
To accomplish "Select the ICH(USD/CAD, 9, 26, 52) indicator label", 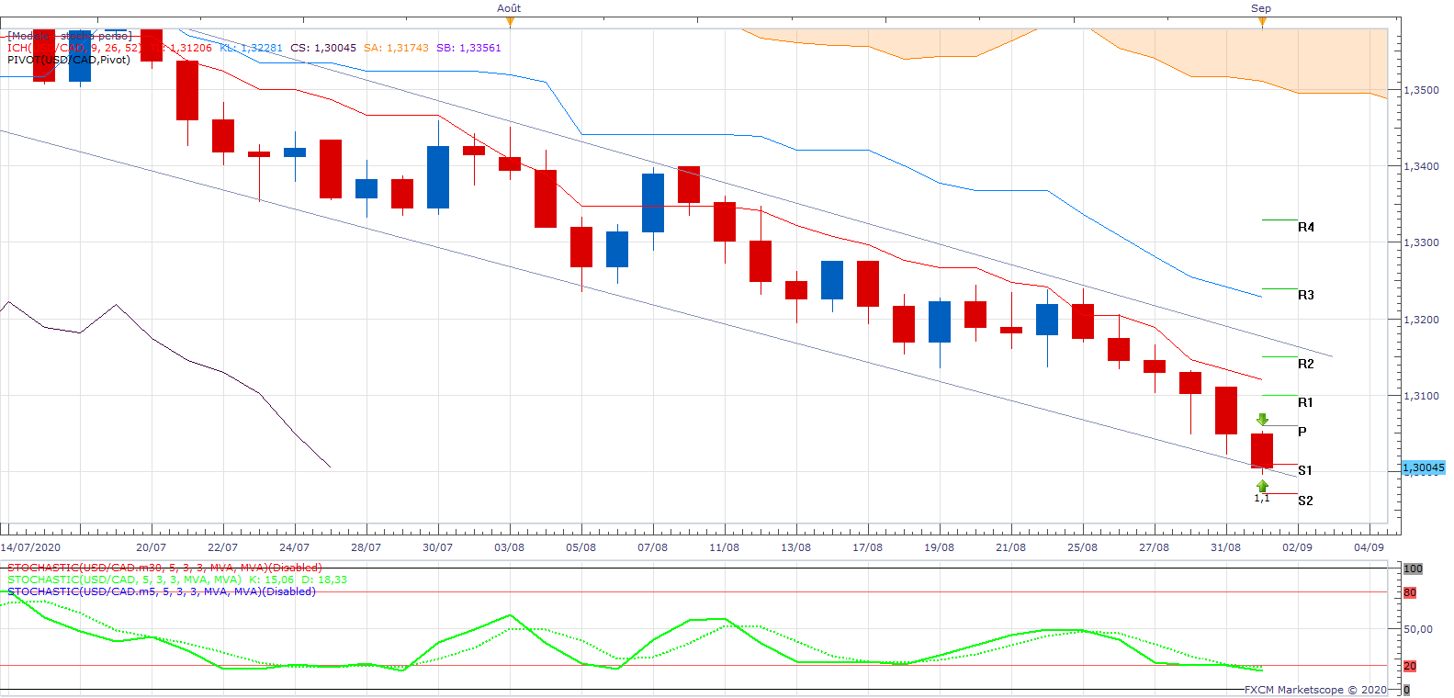I will click(x=73, y=48).
